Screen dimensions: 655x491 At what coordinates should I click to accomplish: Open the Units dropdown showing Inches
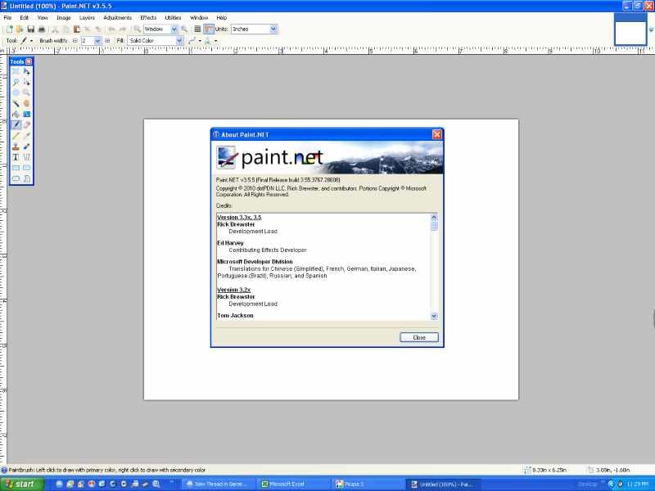click(x=273, y=29)
